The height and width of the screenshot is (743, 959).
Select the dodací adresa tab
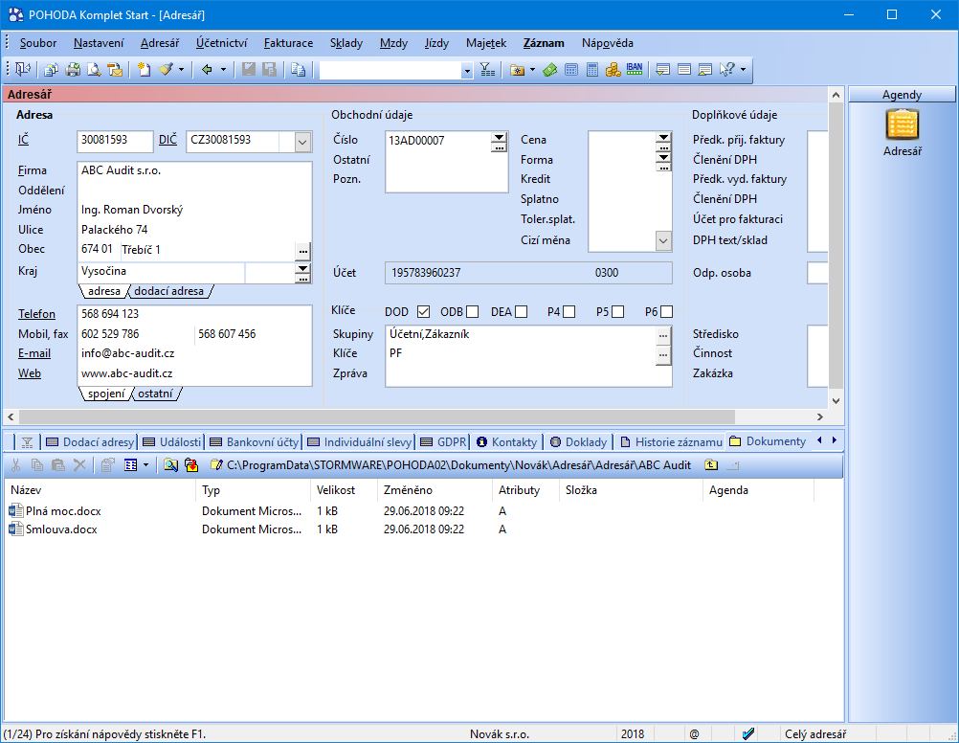(168, 291)
